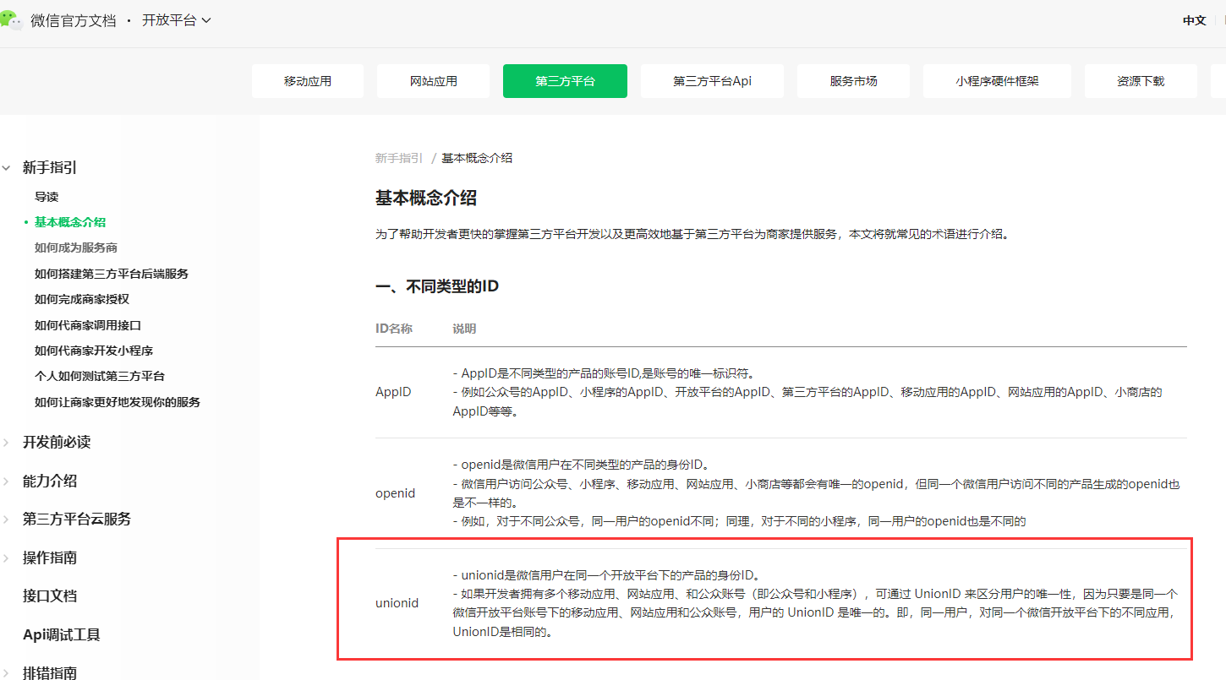Click the unionid name cell

click(397, 603)
